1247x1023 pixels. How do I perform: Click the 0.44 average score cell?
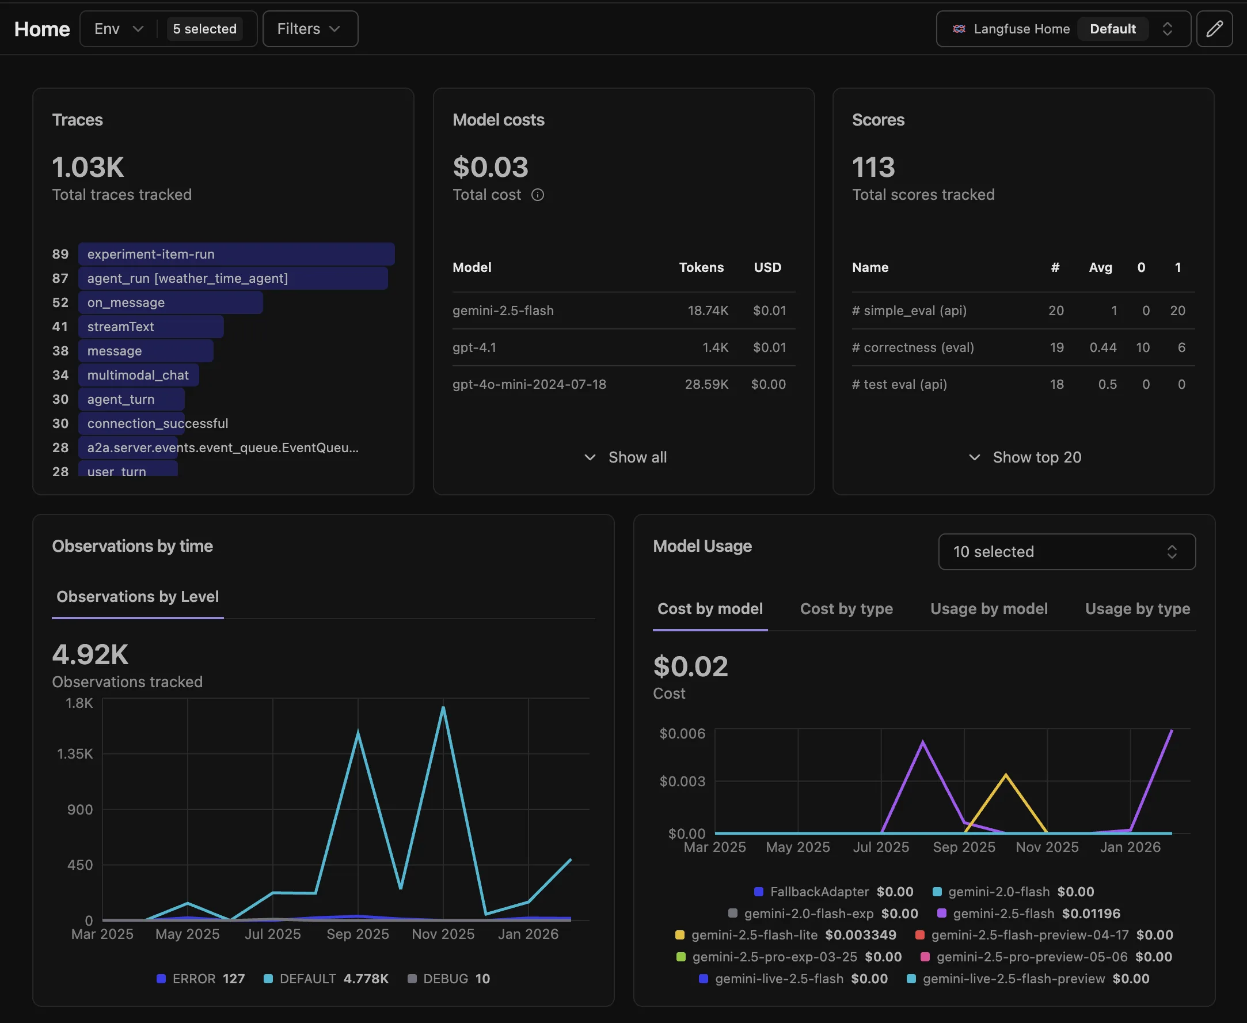1102,348
